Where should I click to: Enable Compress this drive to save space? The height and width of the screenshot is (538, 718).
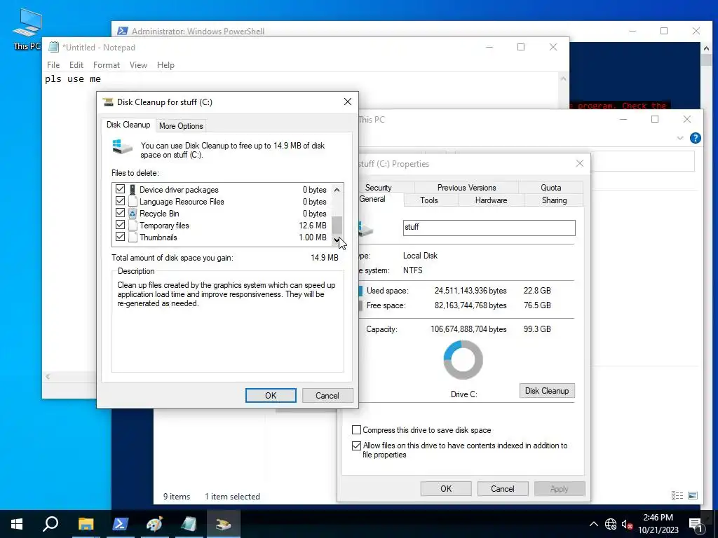pyautogui.click(x=356, y=429)
